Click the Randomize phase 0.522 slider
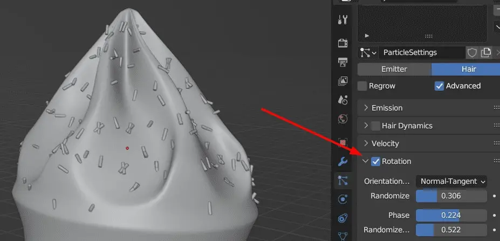Screen dimensions: 500x241 (x=451, y=230)
